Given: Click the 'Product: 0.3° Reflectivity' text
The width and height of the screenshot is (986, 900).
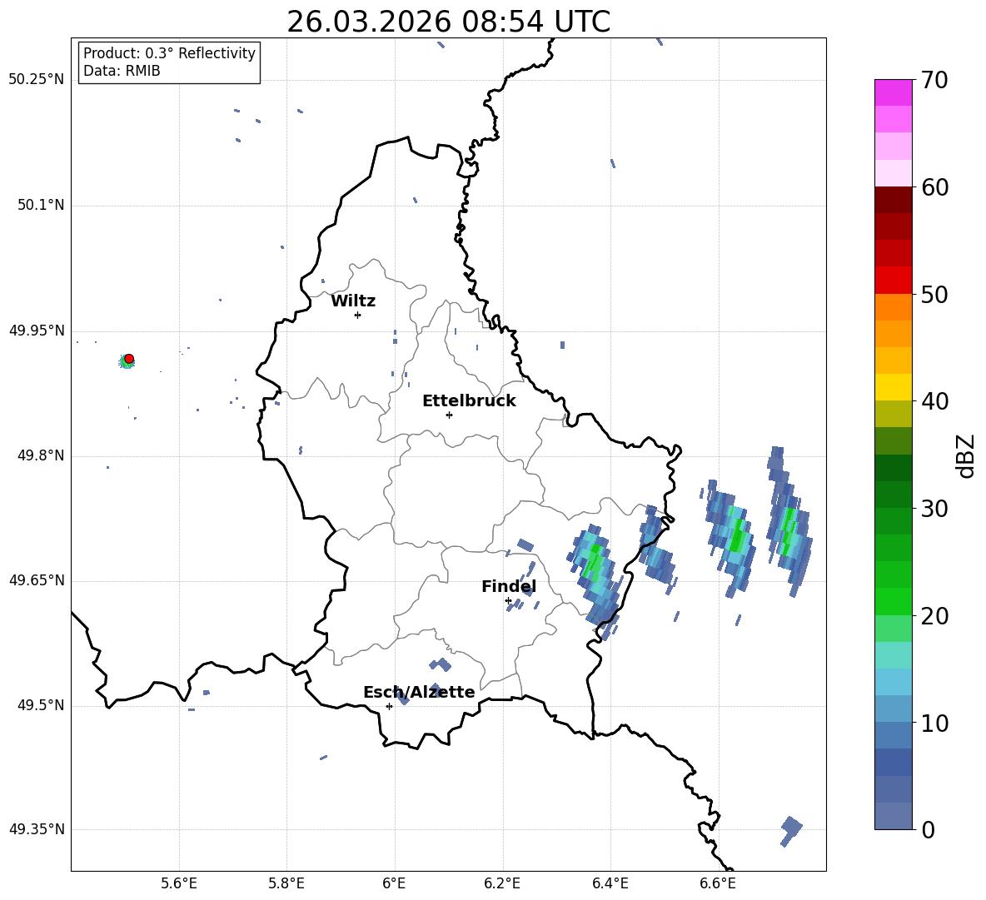Looking at the screenshot, I should coord(169,52).
